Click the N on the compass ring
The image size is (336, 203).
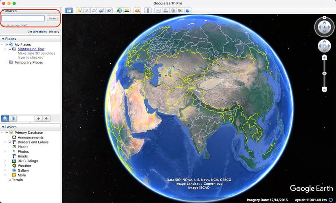pyautogui.click(x=325, y=17)
